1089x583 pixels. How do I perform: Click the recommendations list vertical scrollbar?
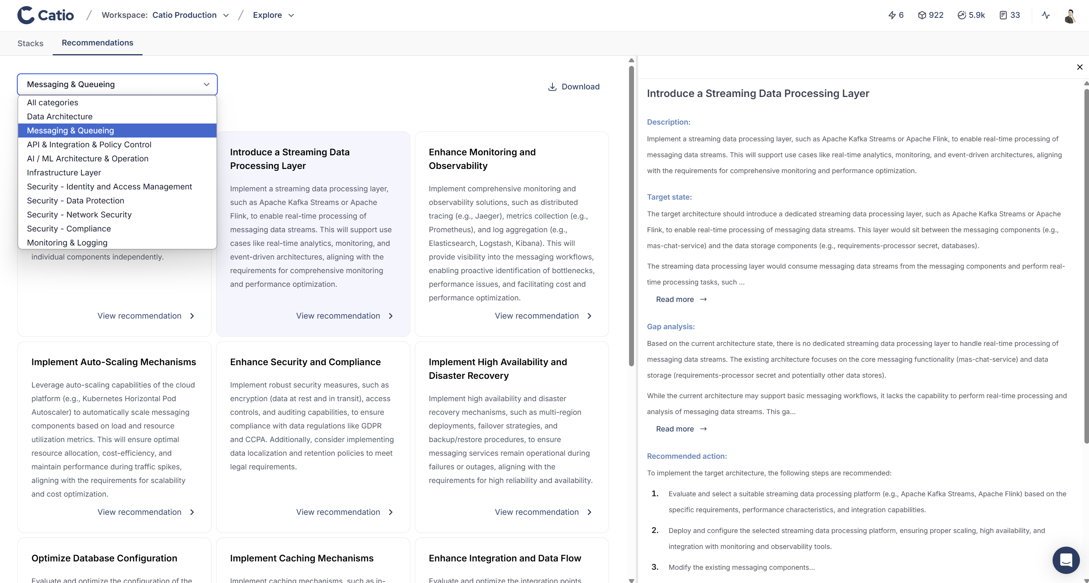(631, 216)
